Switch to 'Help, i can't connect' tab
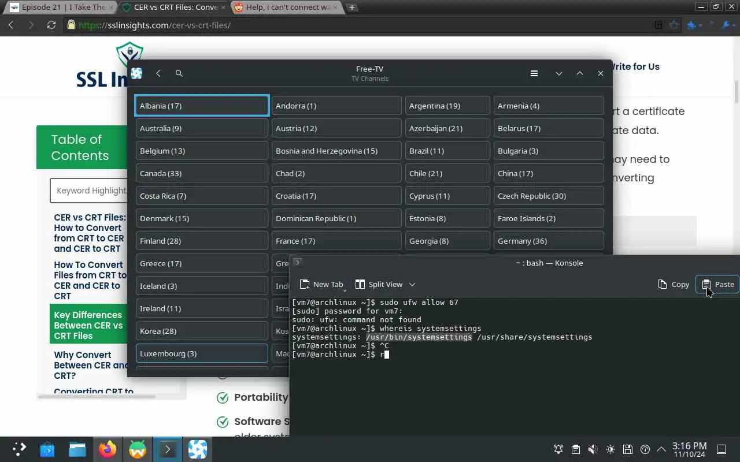This screenshot has height=462, width=740. [286, 8]
